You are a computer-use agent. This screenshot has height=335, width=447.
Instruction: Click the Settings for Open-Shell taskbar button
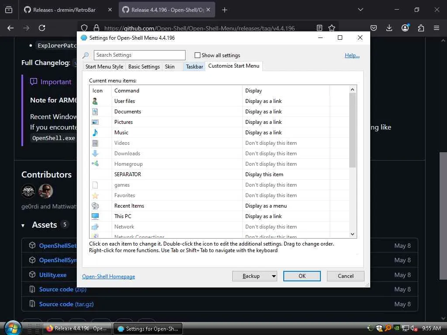pyautogui.click(x=148, y=328)
